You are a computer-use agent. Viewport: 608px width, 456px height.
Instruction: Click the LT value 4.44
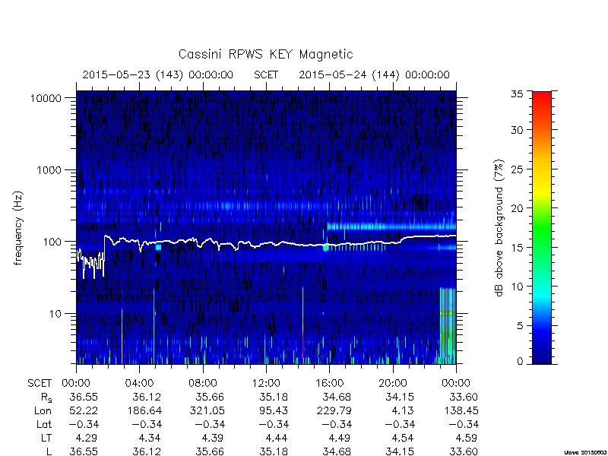click(x=277, y=438)
